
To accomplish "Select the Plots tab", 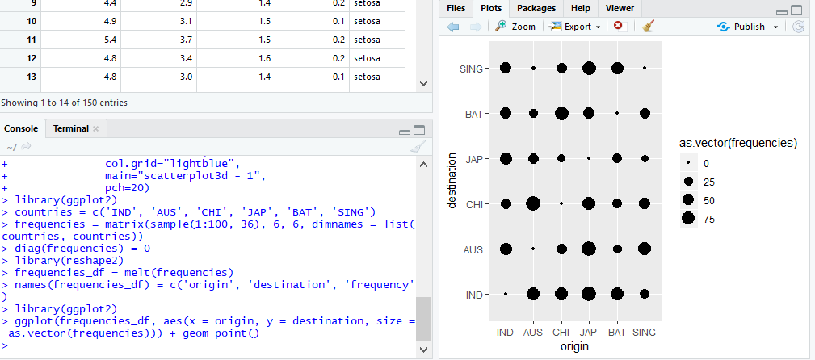I will click(491, 8).
